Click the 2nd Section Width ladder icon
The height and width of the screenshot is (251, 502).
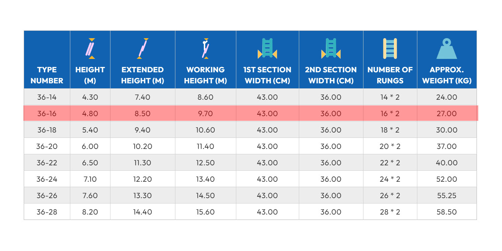pos(331,49)
